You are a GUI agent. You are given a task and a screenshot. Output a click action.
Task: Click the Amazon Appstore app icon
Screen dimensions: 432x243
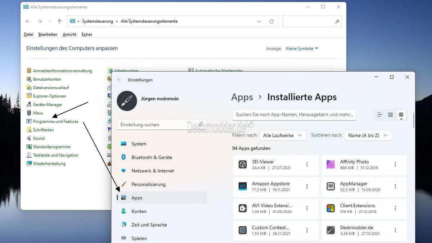242,186
